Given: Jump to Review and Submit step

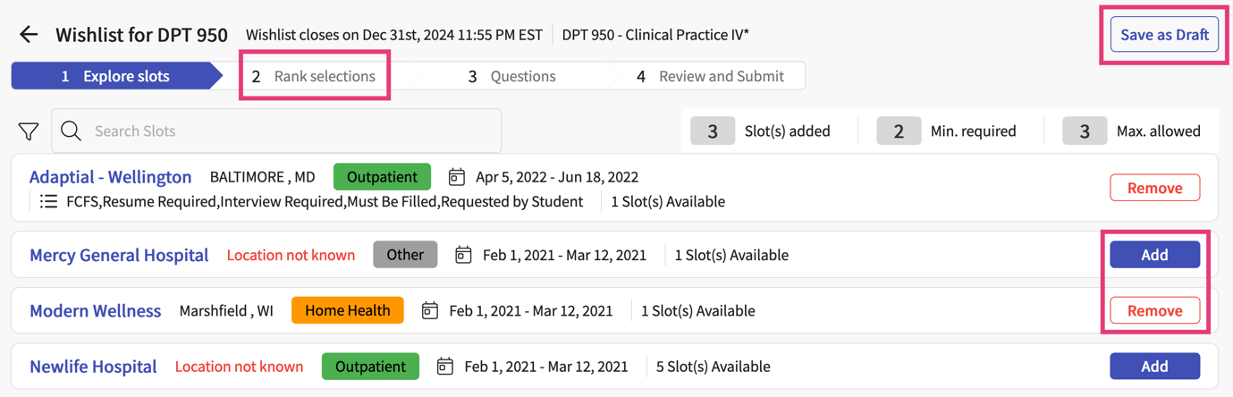Looking at the screenshot, I should click(x=710, y=76).
